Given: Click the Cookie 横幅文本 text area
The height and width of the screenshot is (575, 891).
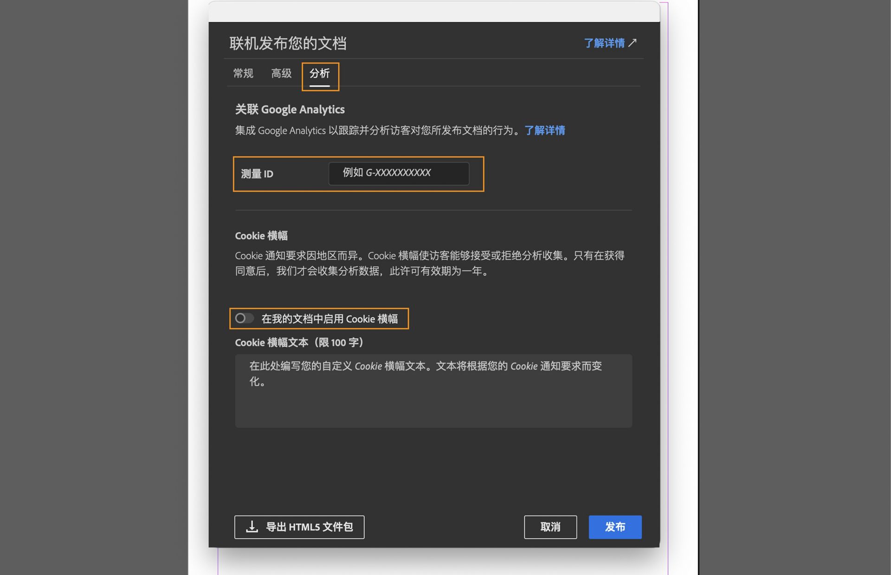Looking at the screenshot, I should [433, 390].
